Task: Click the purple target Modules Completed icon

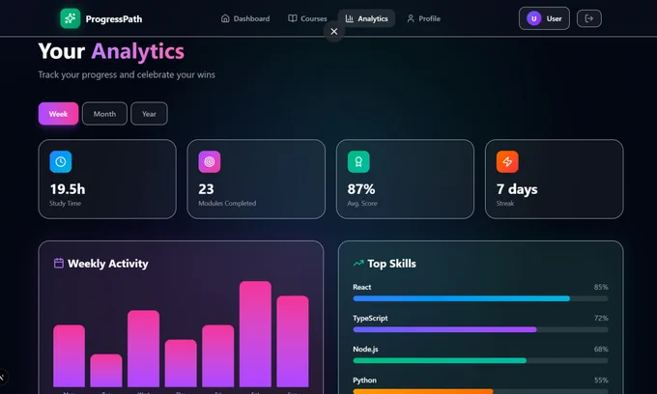Action: [x=210, y=161]
